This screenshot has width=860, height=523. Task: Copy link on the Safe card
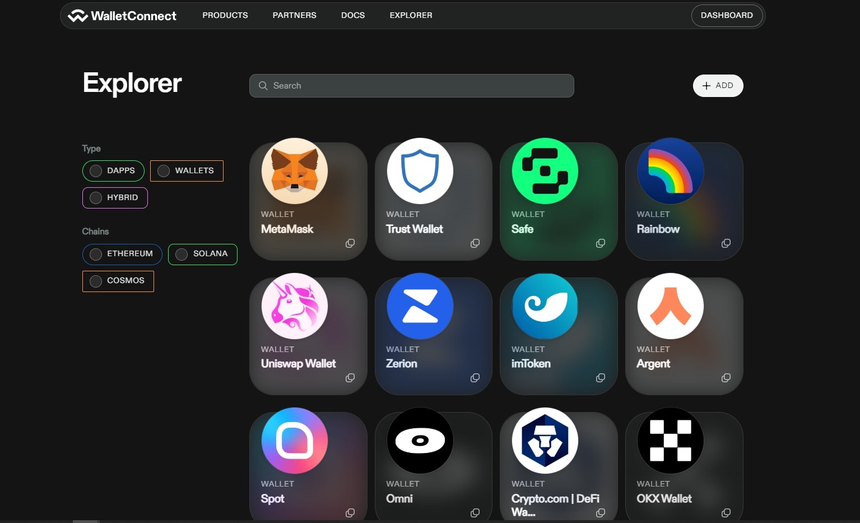[x=601, y=243]
